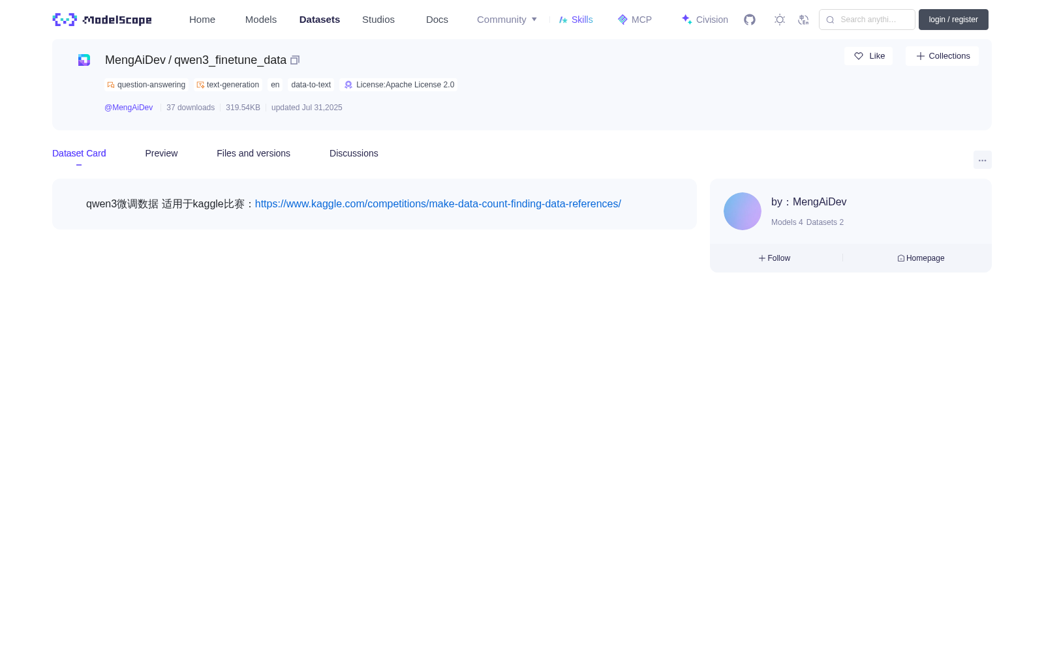1044x652 pixels.
Task: Click MengAiDev owner name in title
Action: (x=136, y=60)
